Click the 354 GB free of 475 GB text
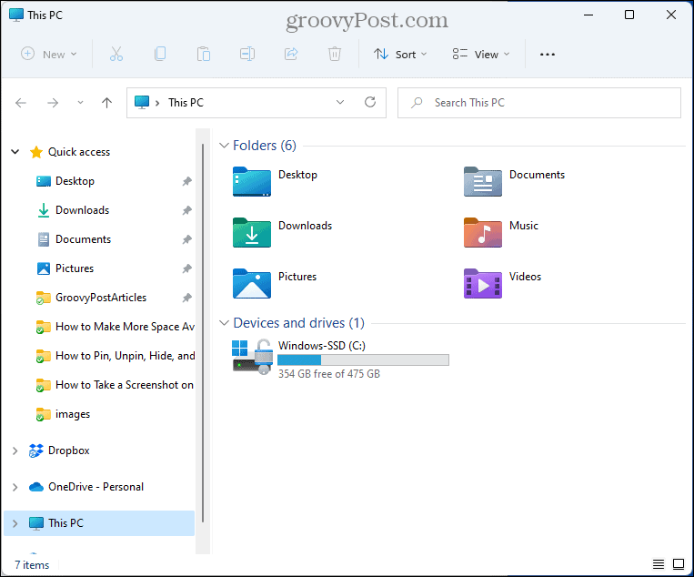 [x=329, y=374]
